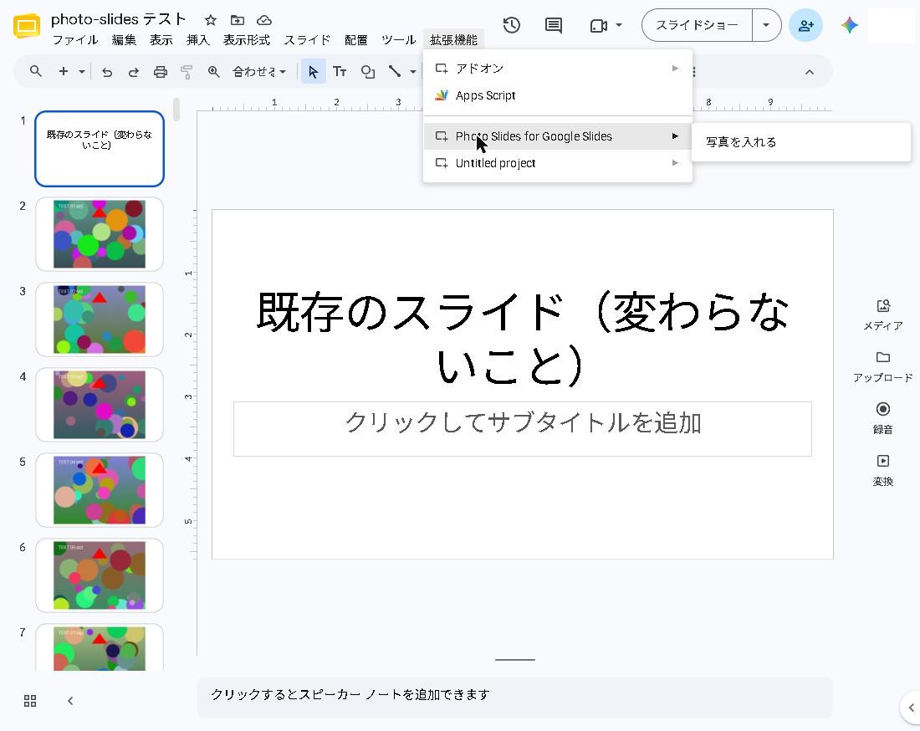The height and width of the screenshot is (731, 920).
Task: Collapse the toolbar with up chevron
Action: (x=809, y=72)
